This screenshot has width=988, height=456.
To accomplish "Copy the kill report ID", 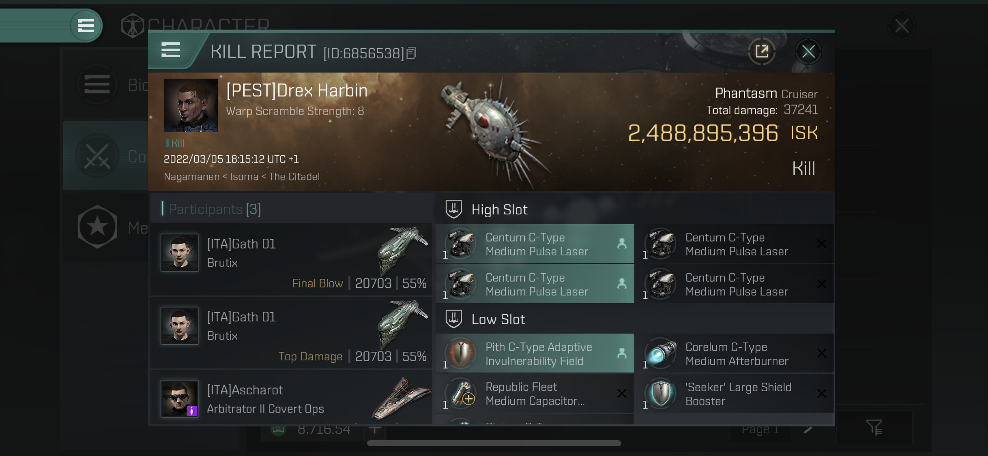I will coord(411,53).
